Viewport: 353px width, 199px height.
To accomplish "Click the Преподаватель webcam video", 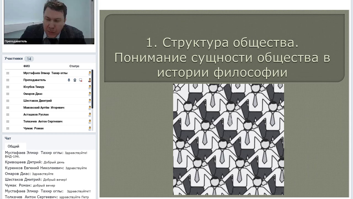I will click(x=49, y=22).
